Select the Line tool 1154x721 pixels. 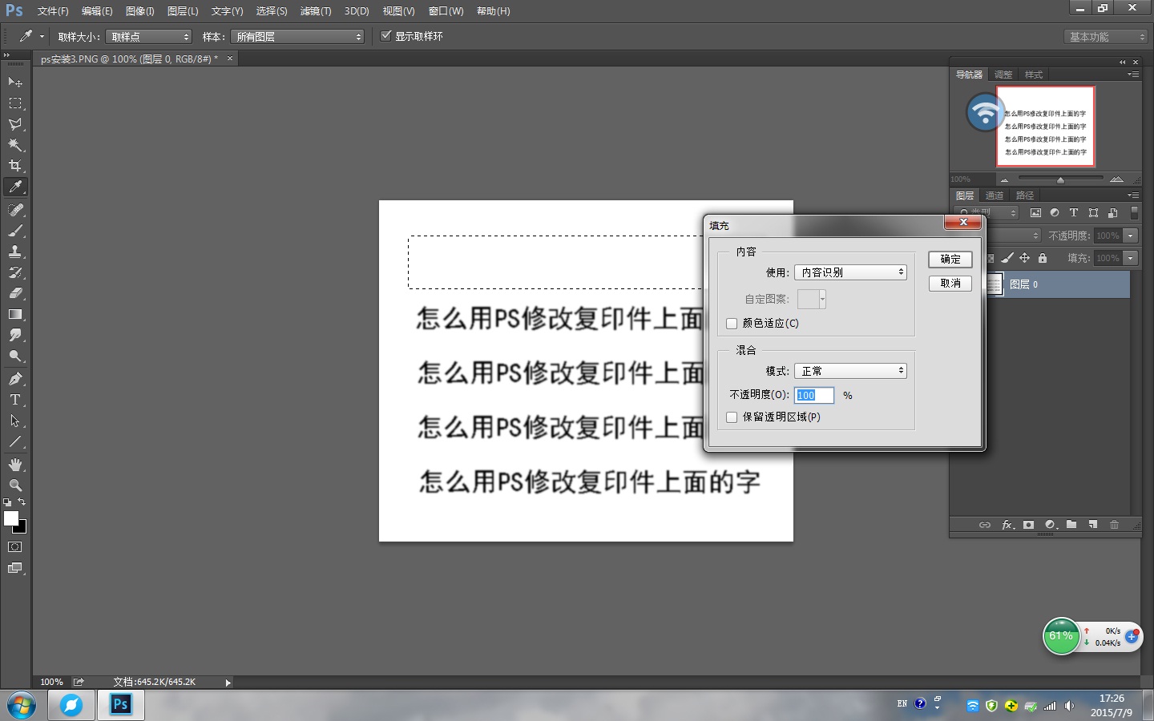15,441
